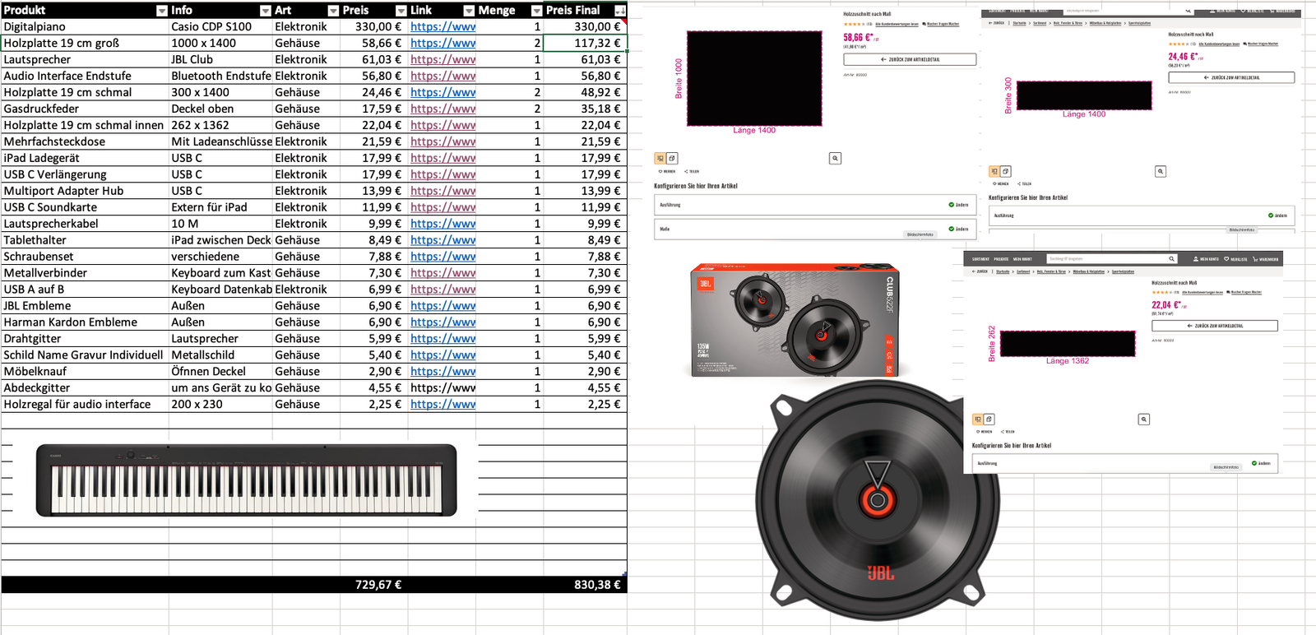The width and height of the screenshot is (1316, 635).
Task: Click orange 2D view icon in 22,04 € screenshot
Action: click(978, 419)
